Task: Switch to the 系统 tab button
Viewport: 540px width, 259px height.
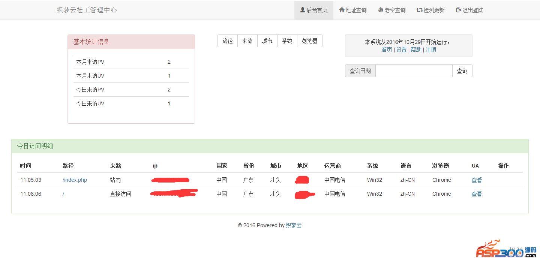Action: tap(287, 41)
